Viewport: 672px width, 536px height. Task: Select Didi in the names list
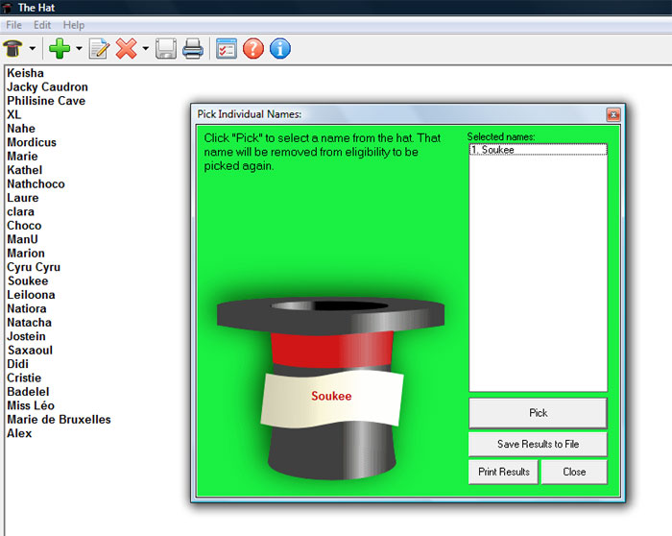coord(17,364)
